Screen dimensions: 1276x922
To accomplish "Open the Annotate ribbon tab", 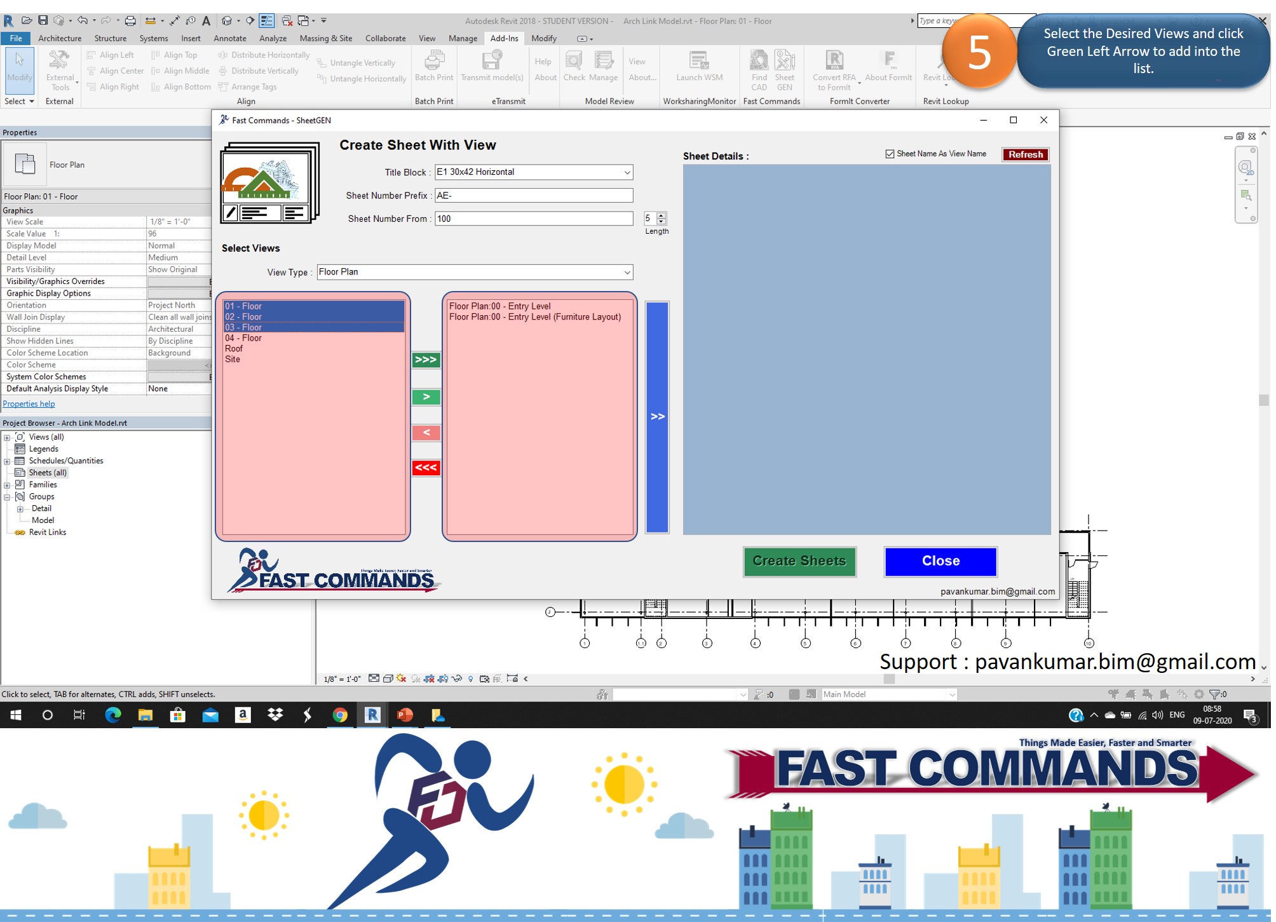I will [x=229, y=38].
